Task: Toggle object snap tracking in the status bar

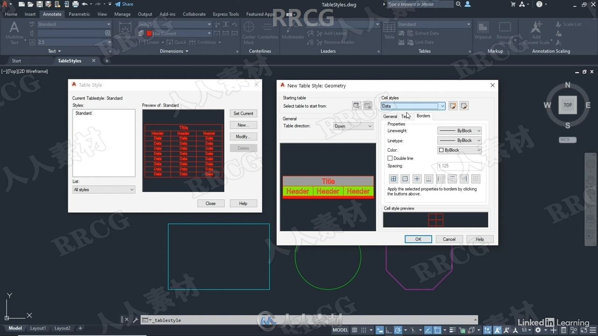Action: pos(428,330)
